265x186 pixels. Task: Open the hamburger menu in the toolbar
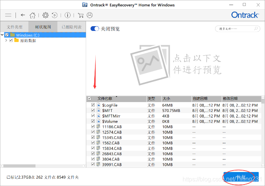pos(8,15)
